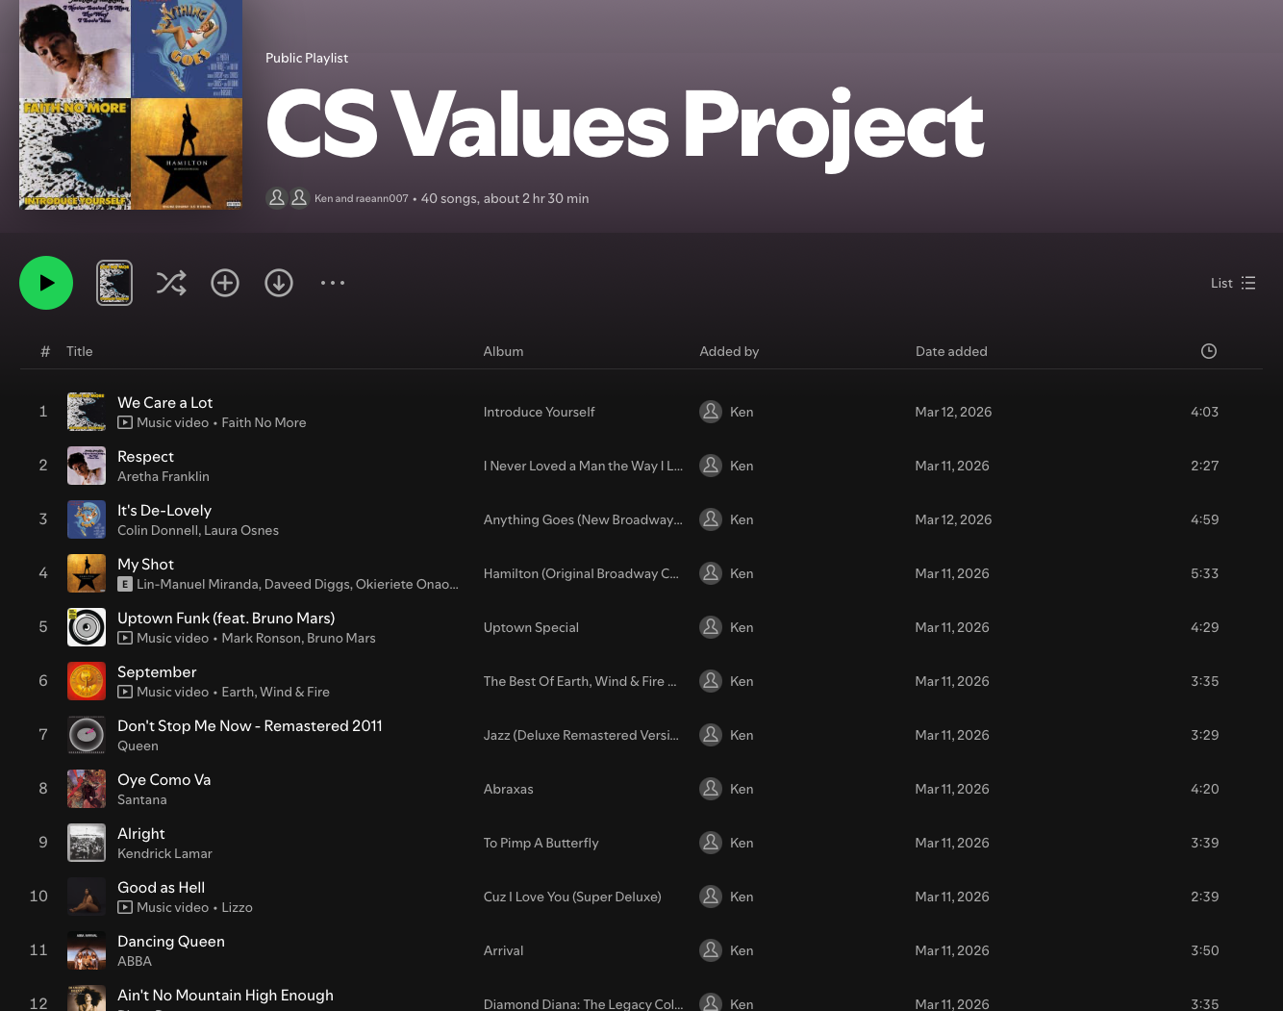
Task: Open the Santana artist page
Action: [x=142, y=799]
